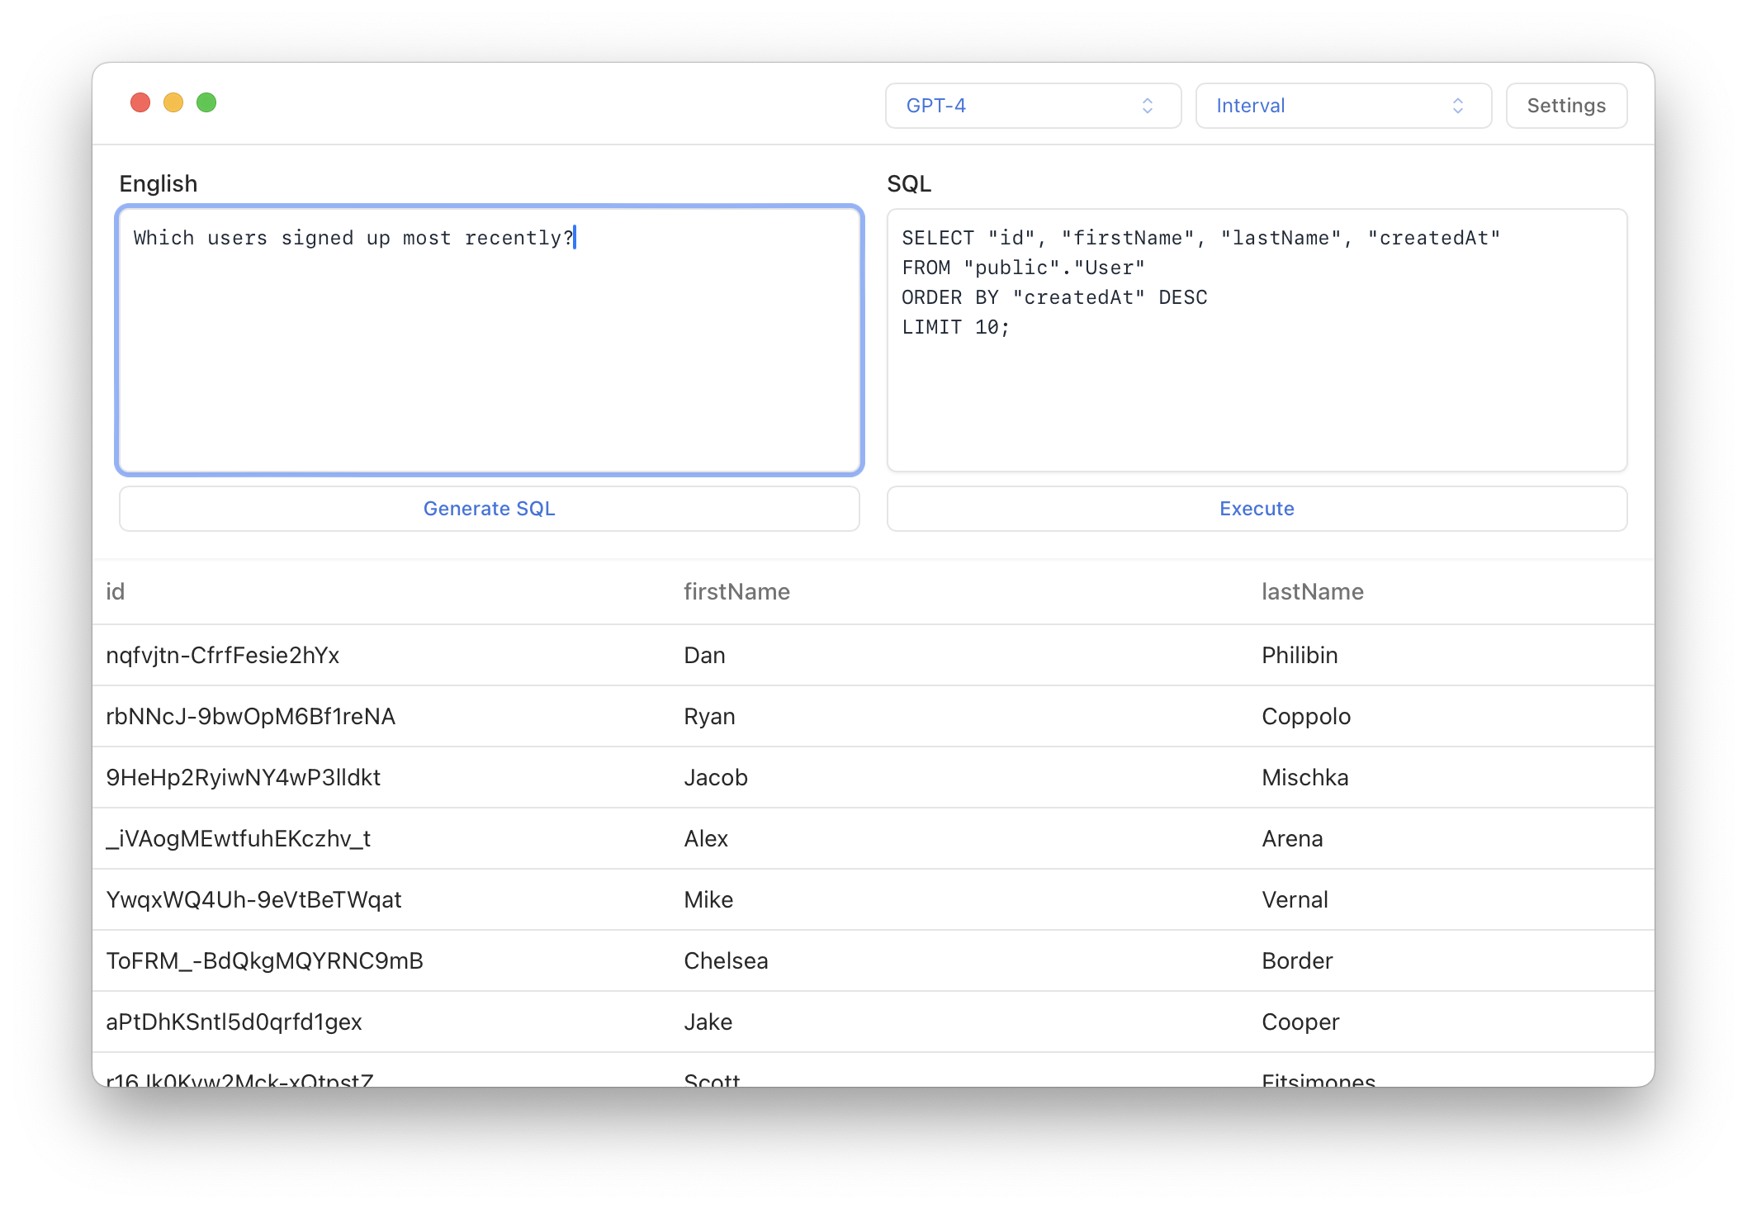Select the Dan Philibin row
Image resolution: width=1747 pixels, height=1209 pixels.
[872, 656]
